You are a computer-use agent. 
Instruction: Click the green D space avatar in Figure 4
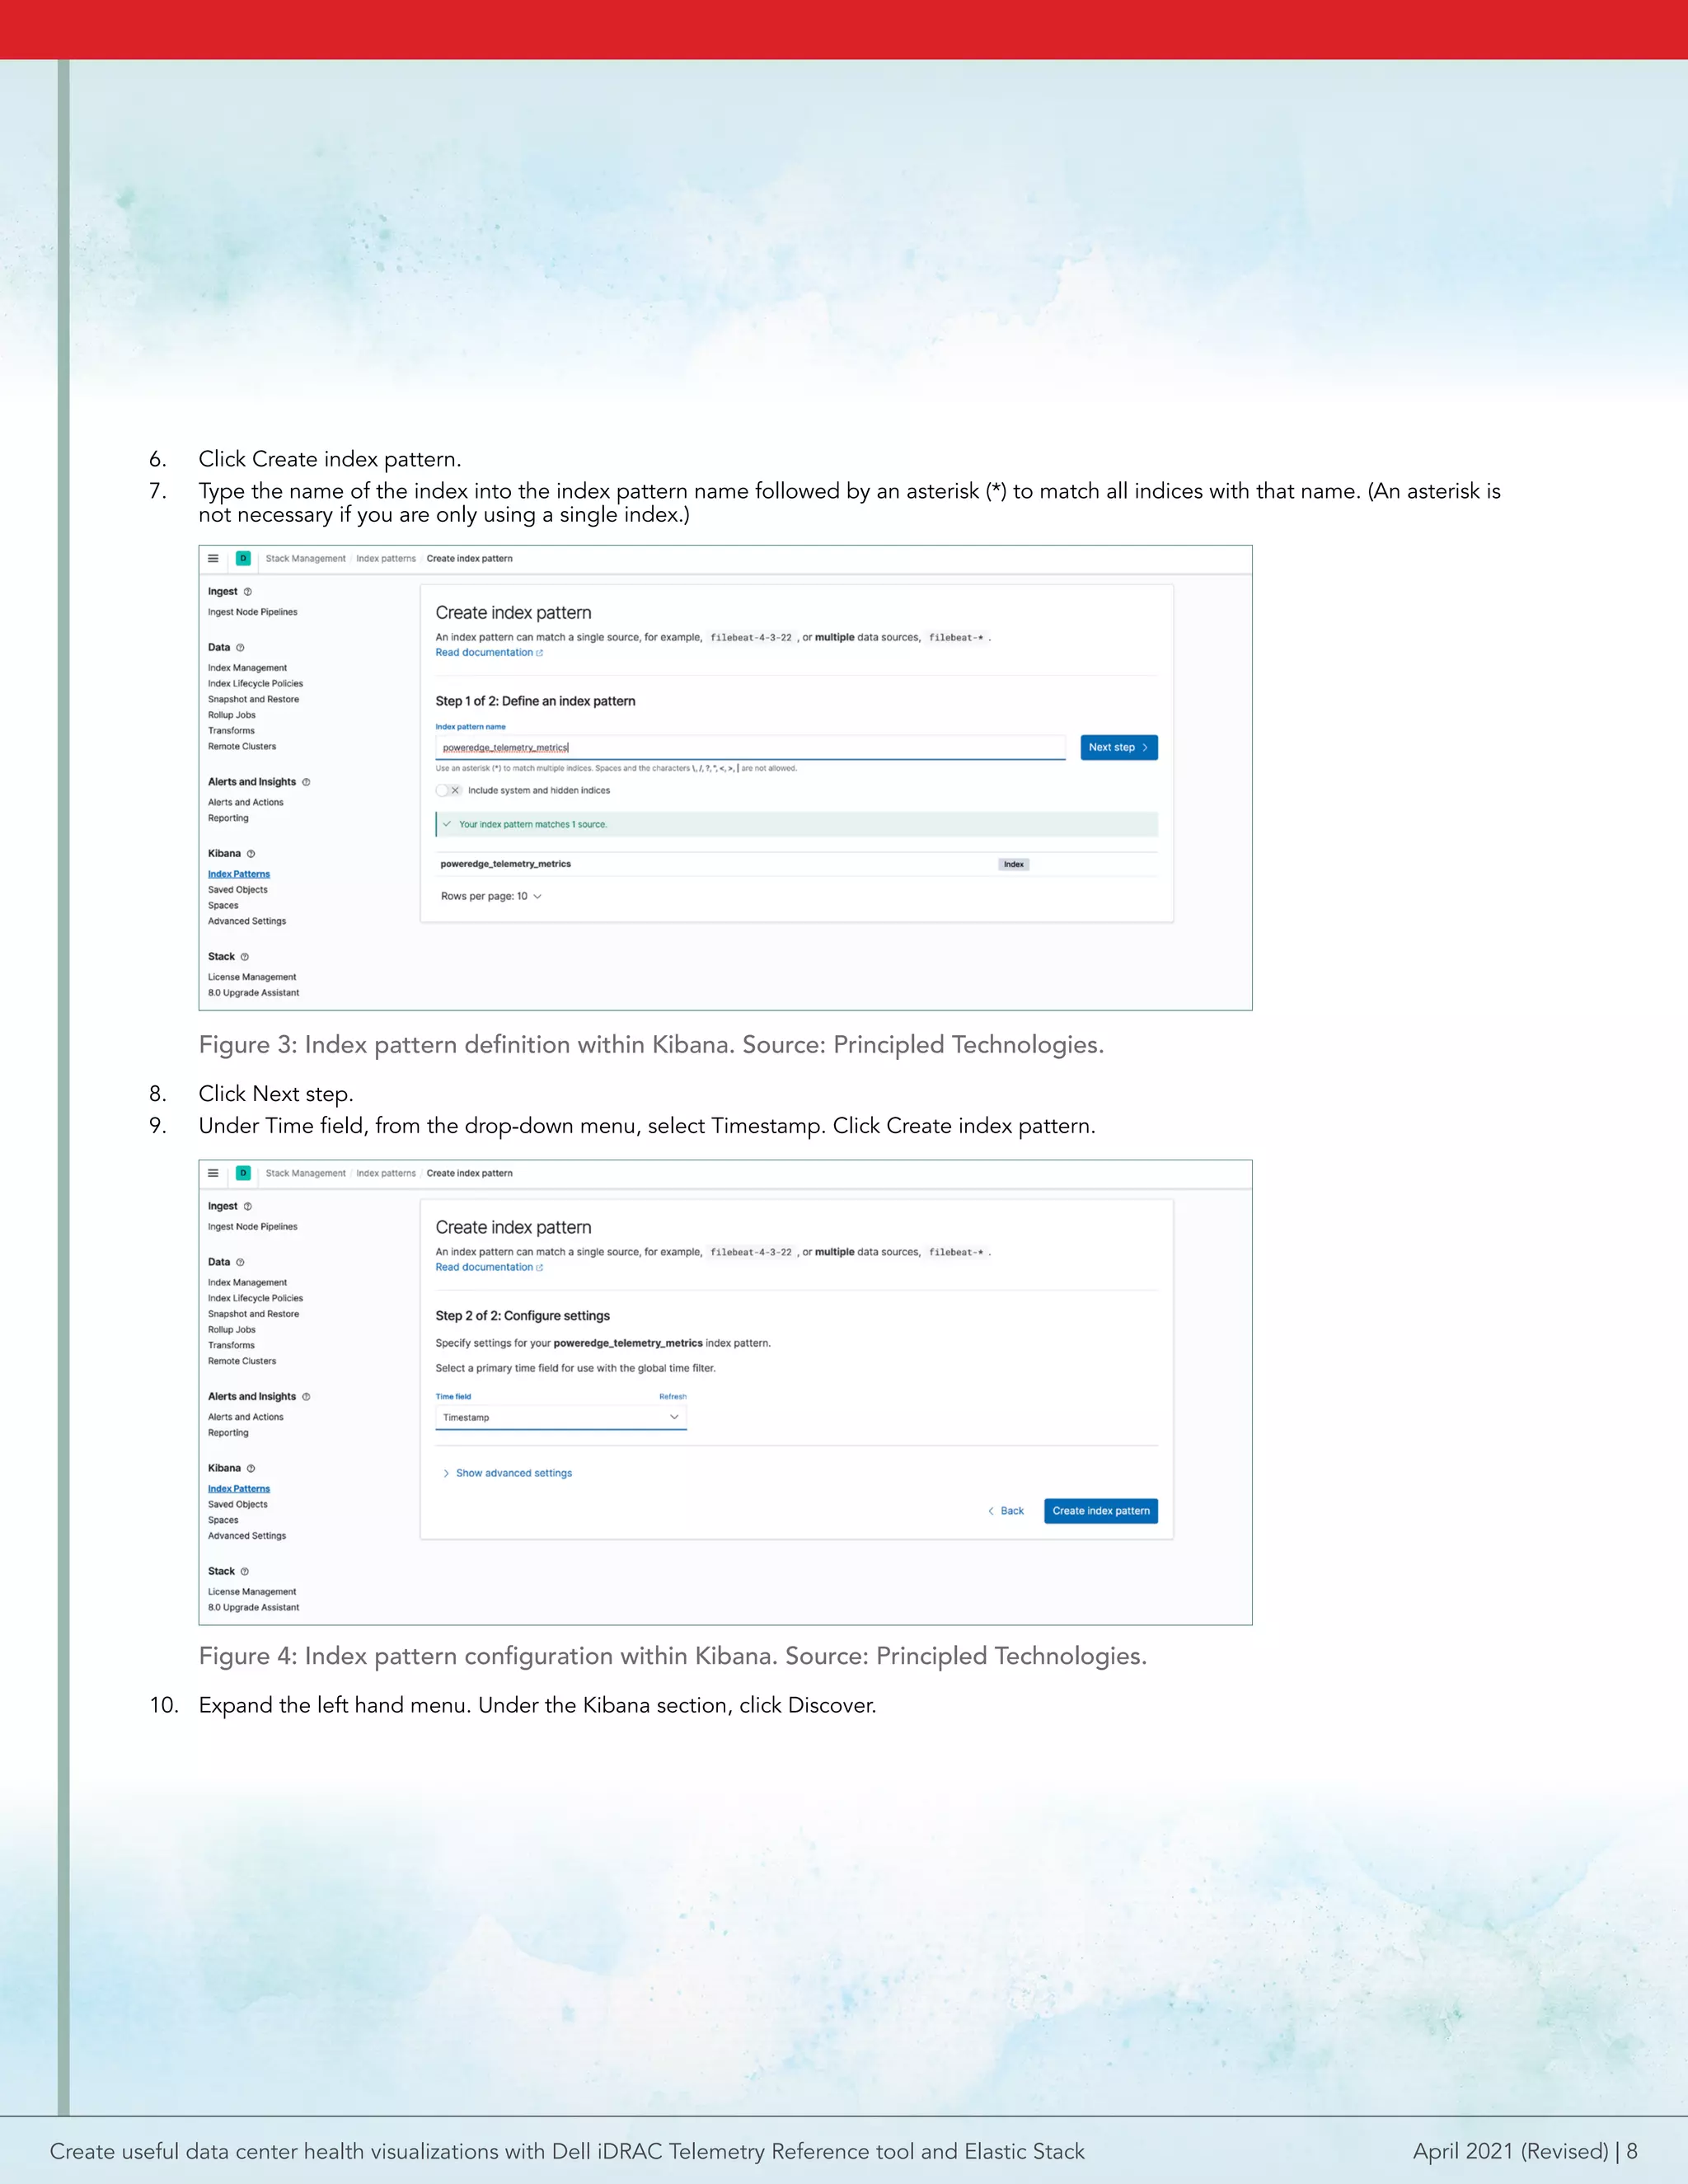[243, 1173]
